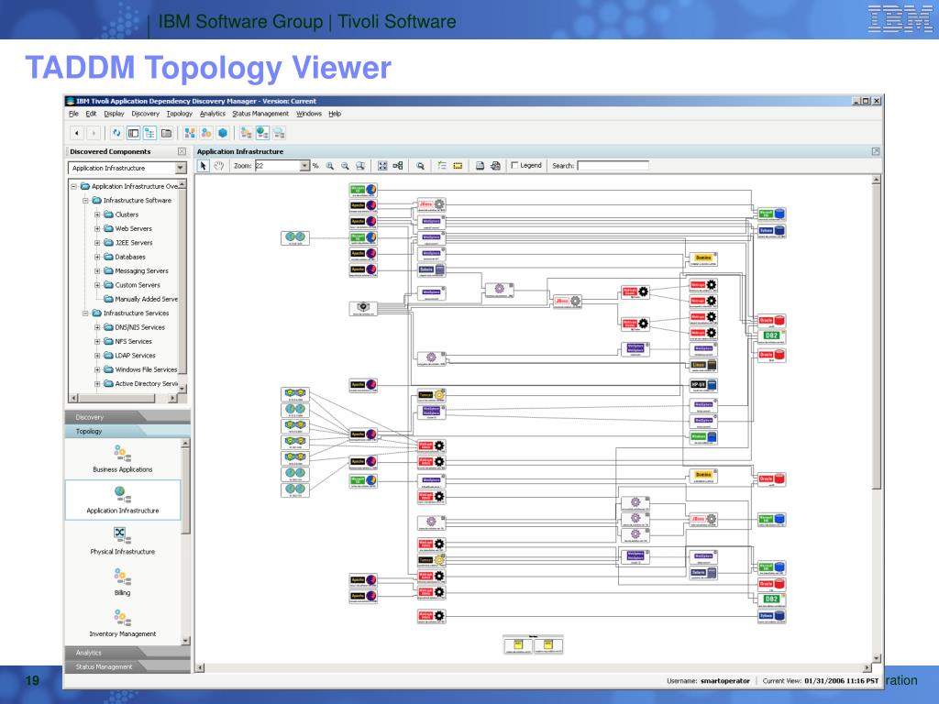Select the hand pan tool

[x=218, y=166]
